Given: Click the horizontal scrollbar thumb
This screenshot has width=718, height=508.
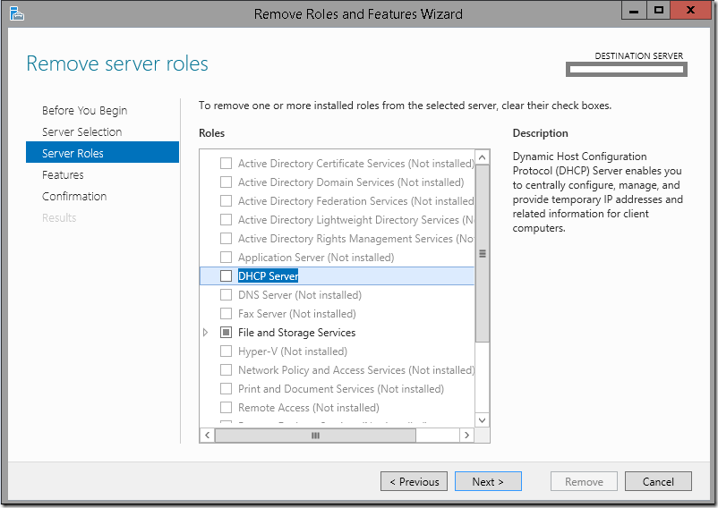Looking at the screenshot, I should click(315, 436).
